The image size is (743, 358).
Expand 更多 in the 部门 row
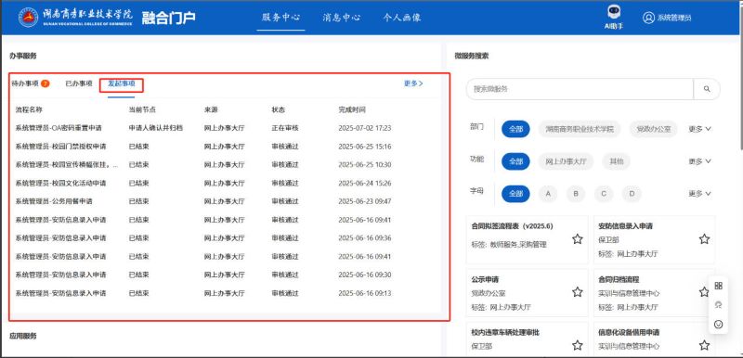coord(699,129)
